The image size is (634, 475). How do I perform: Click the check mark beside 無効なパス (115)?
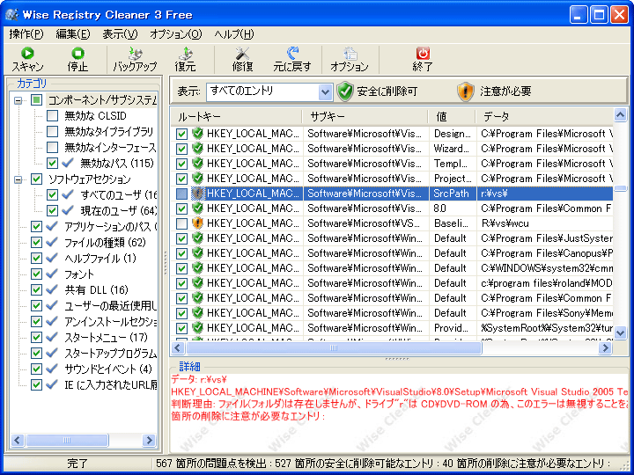pos(68,163)
